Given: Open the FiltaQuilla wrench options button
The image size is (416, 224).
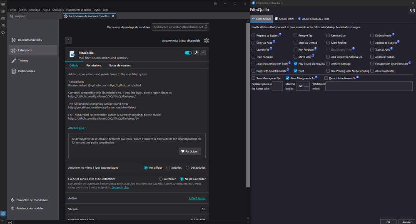Looking at the screenshot, I should pos(196,53).
